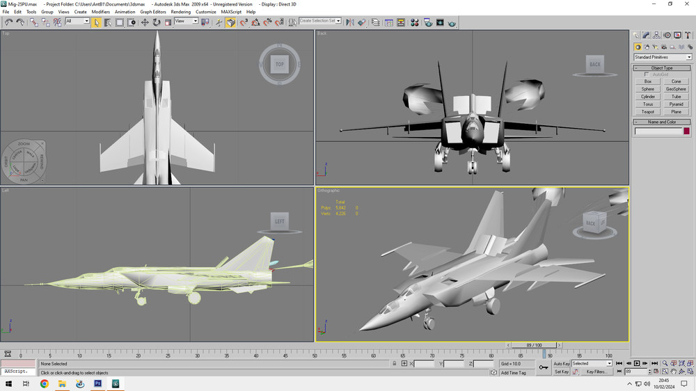
Task: Click the Undo arrow icon
Action: click(8, 22)
